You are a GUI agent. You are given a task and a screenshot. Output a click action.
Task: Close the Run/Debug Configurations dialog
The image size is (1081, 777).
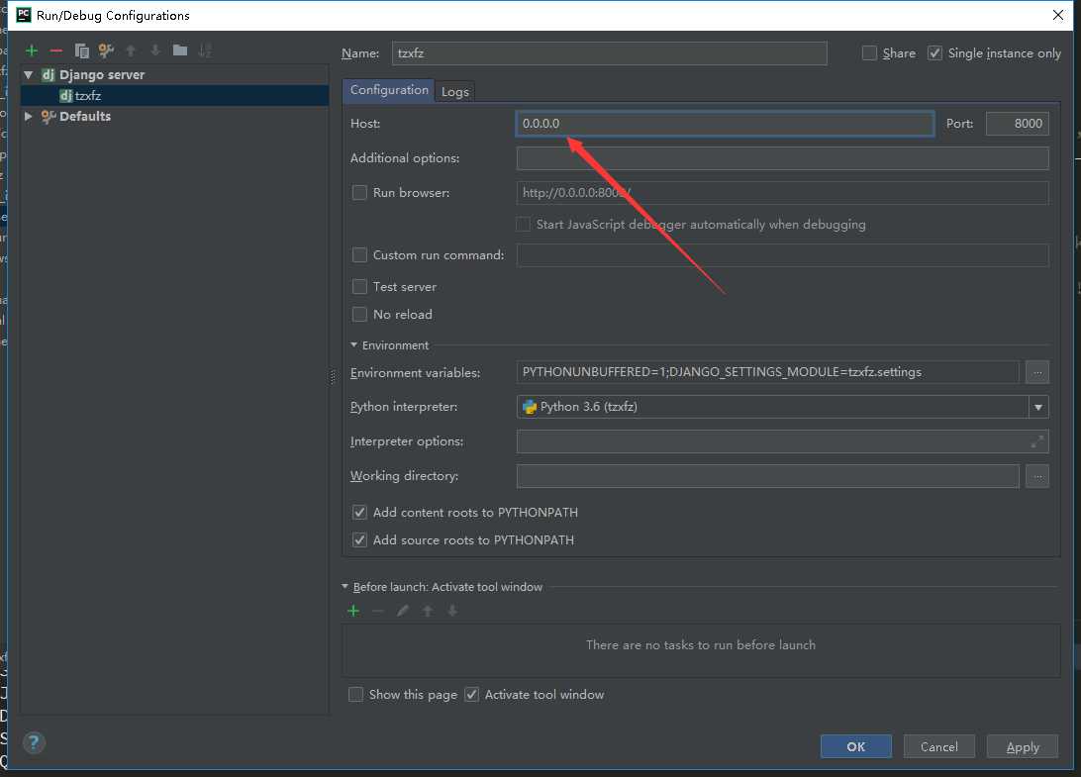coord(1058,15)
